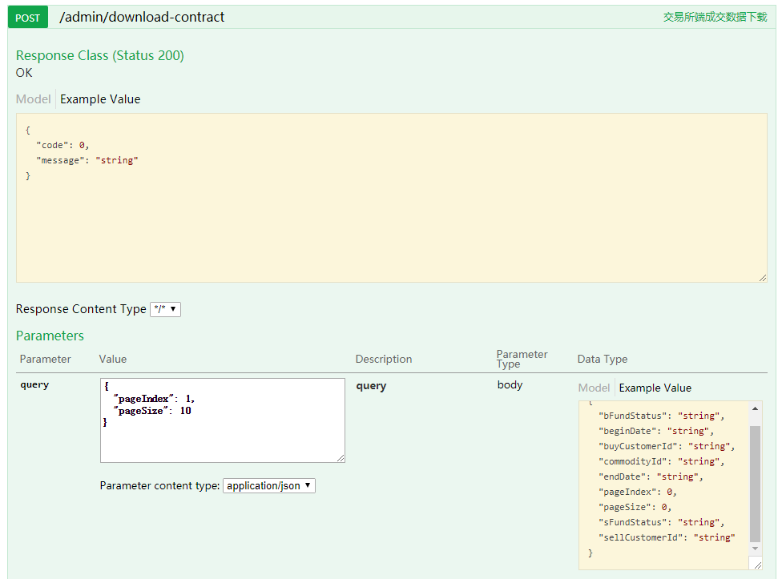This screenshot has height=579, width=778.
Task: Select the Example Value tab for Response Class
Action: click(x=99, y=99)
